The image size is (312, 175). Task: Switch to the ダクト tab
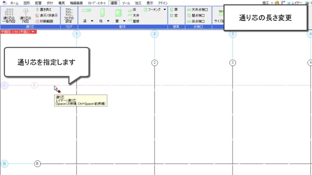tap(50, 3)
